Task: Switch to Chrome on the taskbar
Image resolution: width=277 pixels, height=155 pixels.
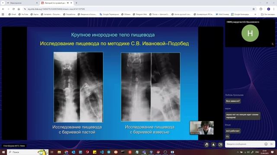Action: (x=66, y=152)
